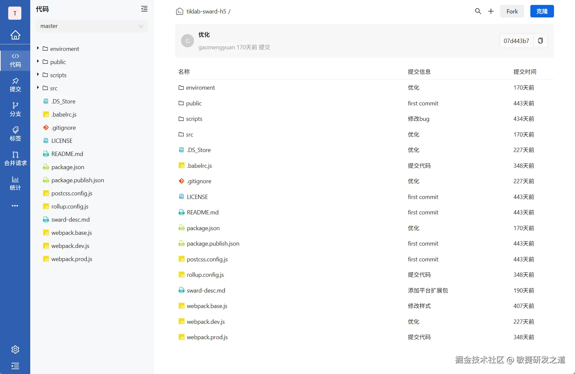Screen dimensions: 575x374
Task: Open the more options (...) sidebar menu
Action: 15,206
